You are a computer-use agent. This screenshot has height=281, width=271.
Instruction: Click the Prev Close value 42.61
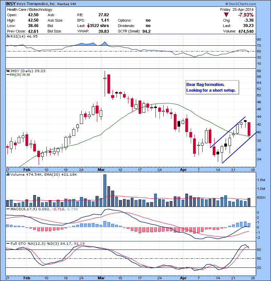coord(33,31)
